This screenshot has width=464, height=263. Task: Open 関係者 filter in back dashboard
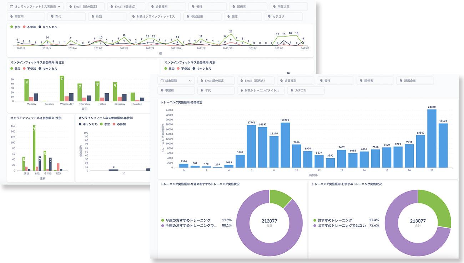click(248, 6)
